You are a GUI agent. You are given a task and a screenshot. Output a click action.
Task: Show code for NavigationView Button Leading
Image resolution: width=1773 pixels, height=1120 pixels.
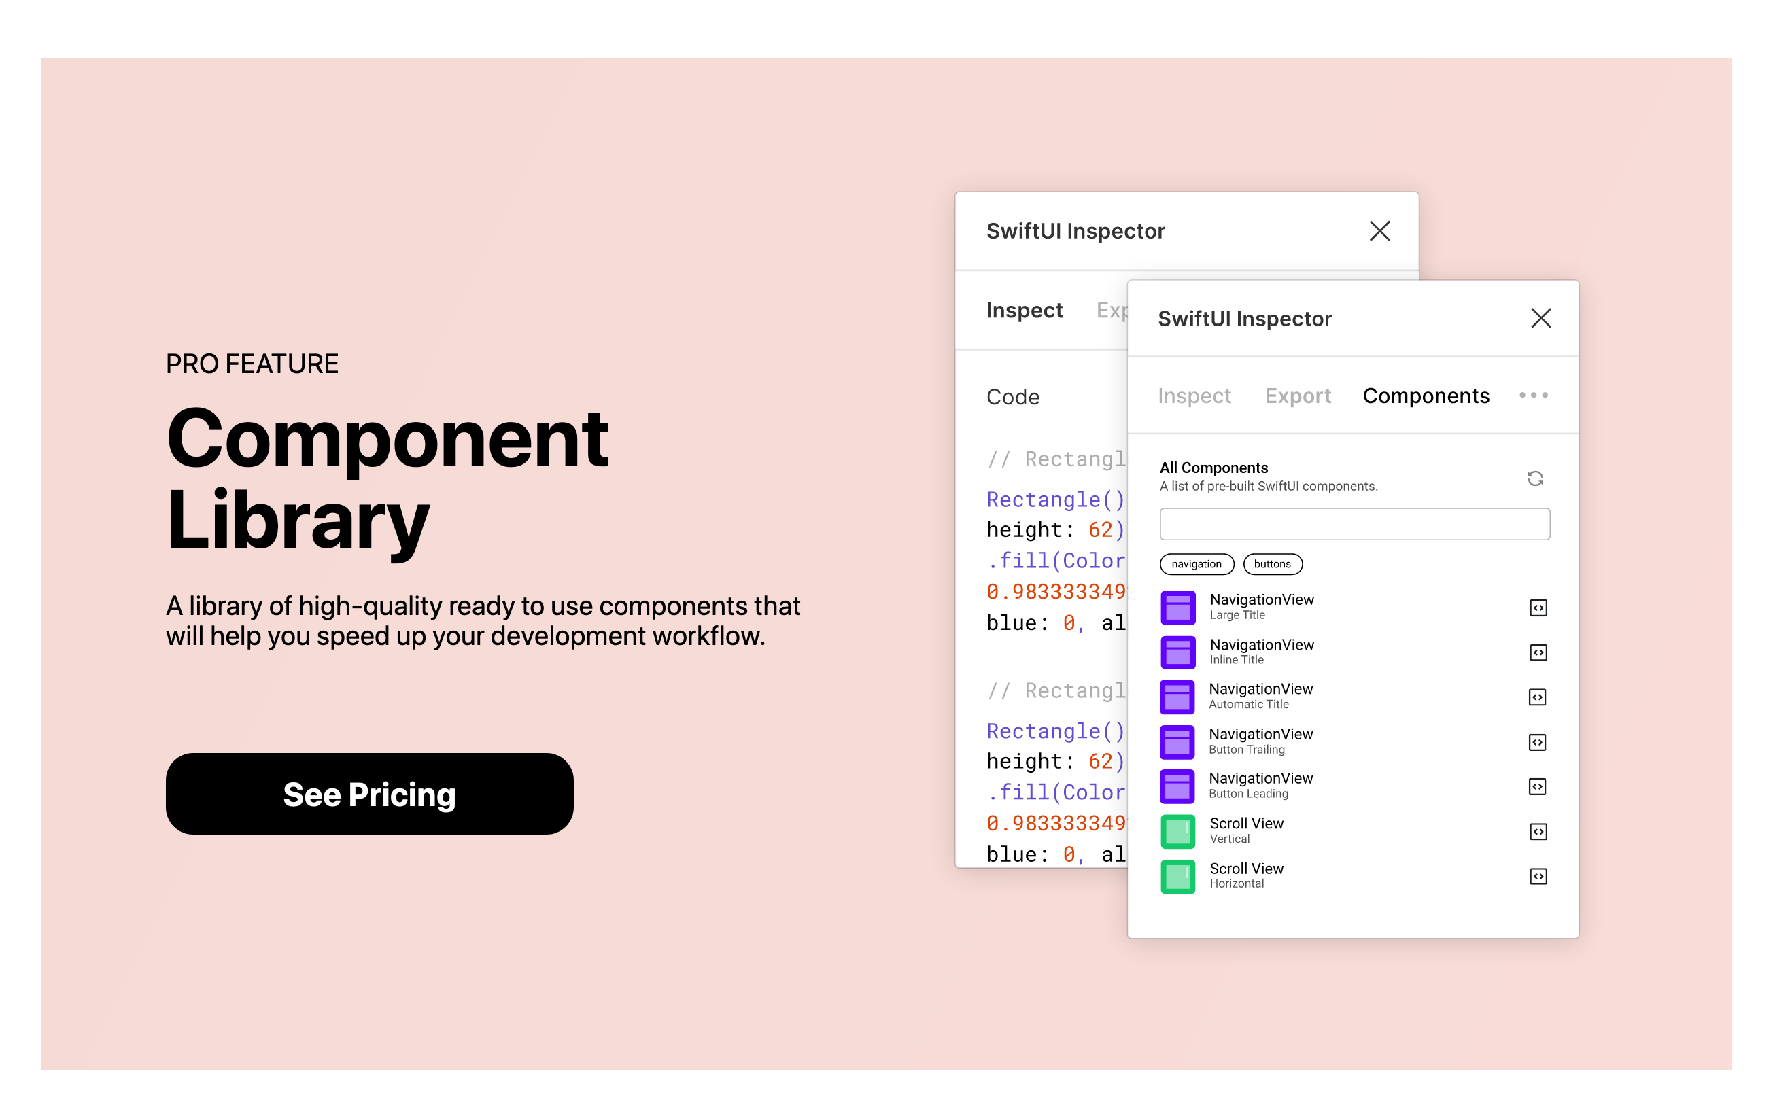(x=1536, y=786)
